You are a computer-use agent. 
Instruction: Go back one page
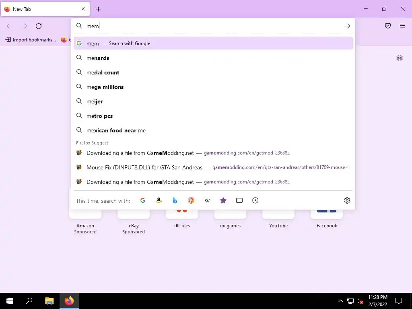click(10, 26)
